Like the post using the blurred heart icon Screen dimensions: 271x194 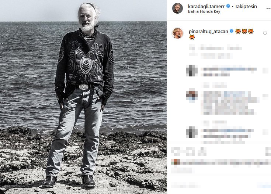point(176,151)
